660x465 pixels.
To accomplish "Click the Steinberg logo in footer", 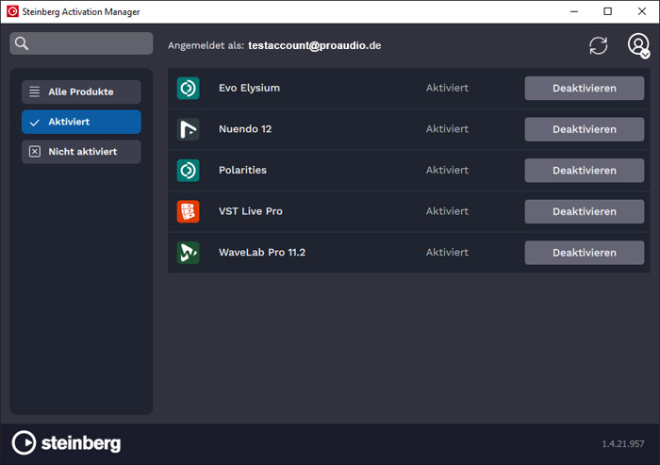I will tap(66, 442).
